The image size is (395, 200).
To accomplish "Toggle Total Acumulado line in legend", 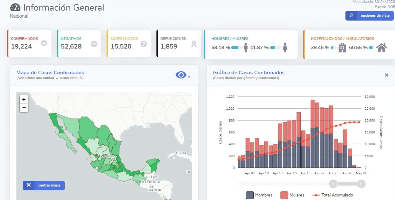I will (x=333, y=195).
